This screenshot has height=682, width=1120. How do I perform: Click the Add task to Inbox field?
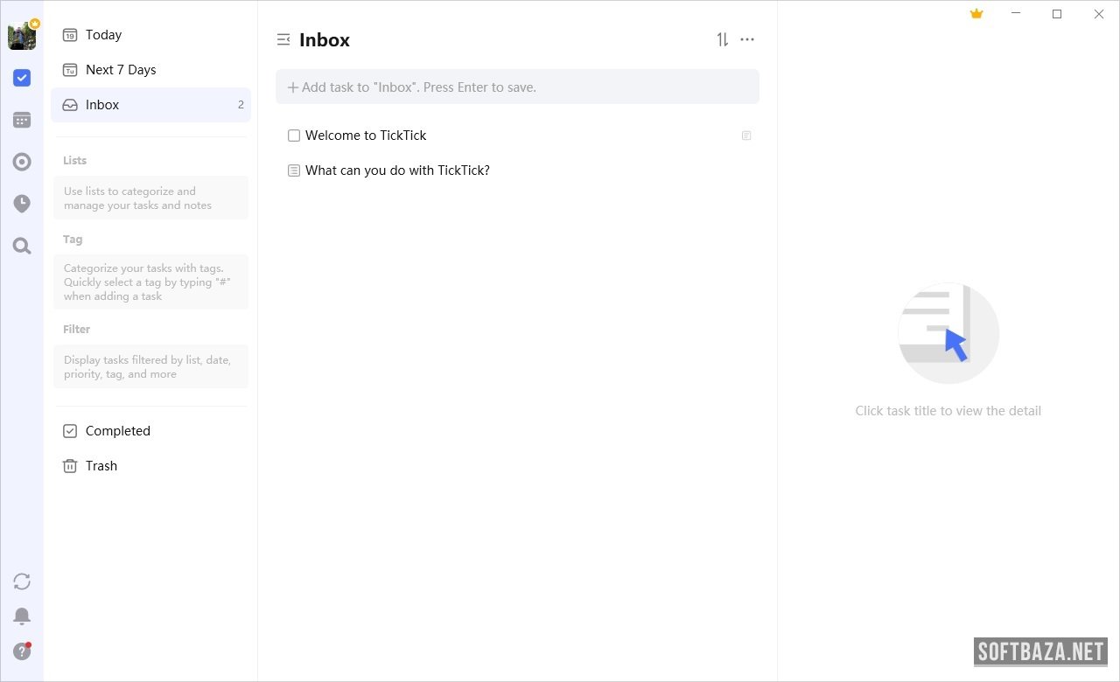(x=517, y=87)
